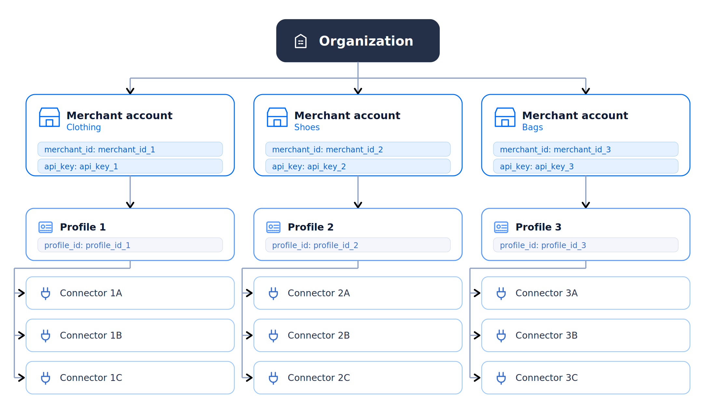Click the merchant_id_2 field
716x420 pixels.
(x=358, y=149)
